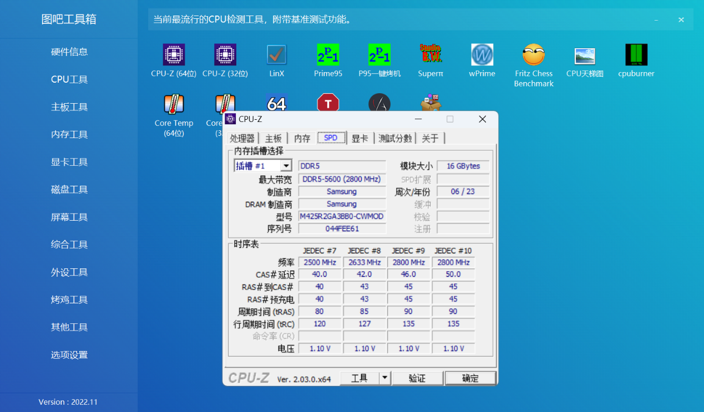
Task: Click the DDR5-5600 (2800 MHz) bandwidth field
Action: coord(342,179)
